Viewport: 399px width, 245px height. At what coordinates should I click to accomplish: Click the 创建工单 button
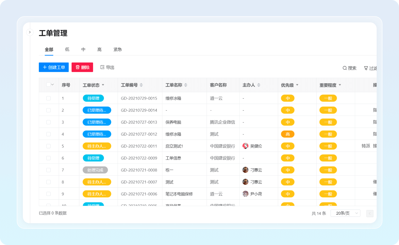54,67
